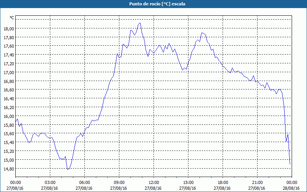307x192 pixels.
Task: Click the 12:00 time axis label
Action: pyautogui.click(x=154, y=183)
